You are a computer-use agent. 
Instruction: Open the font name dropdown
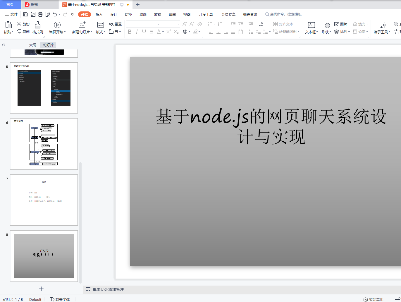[159, 24]
